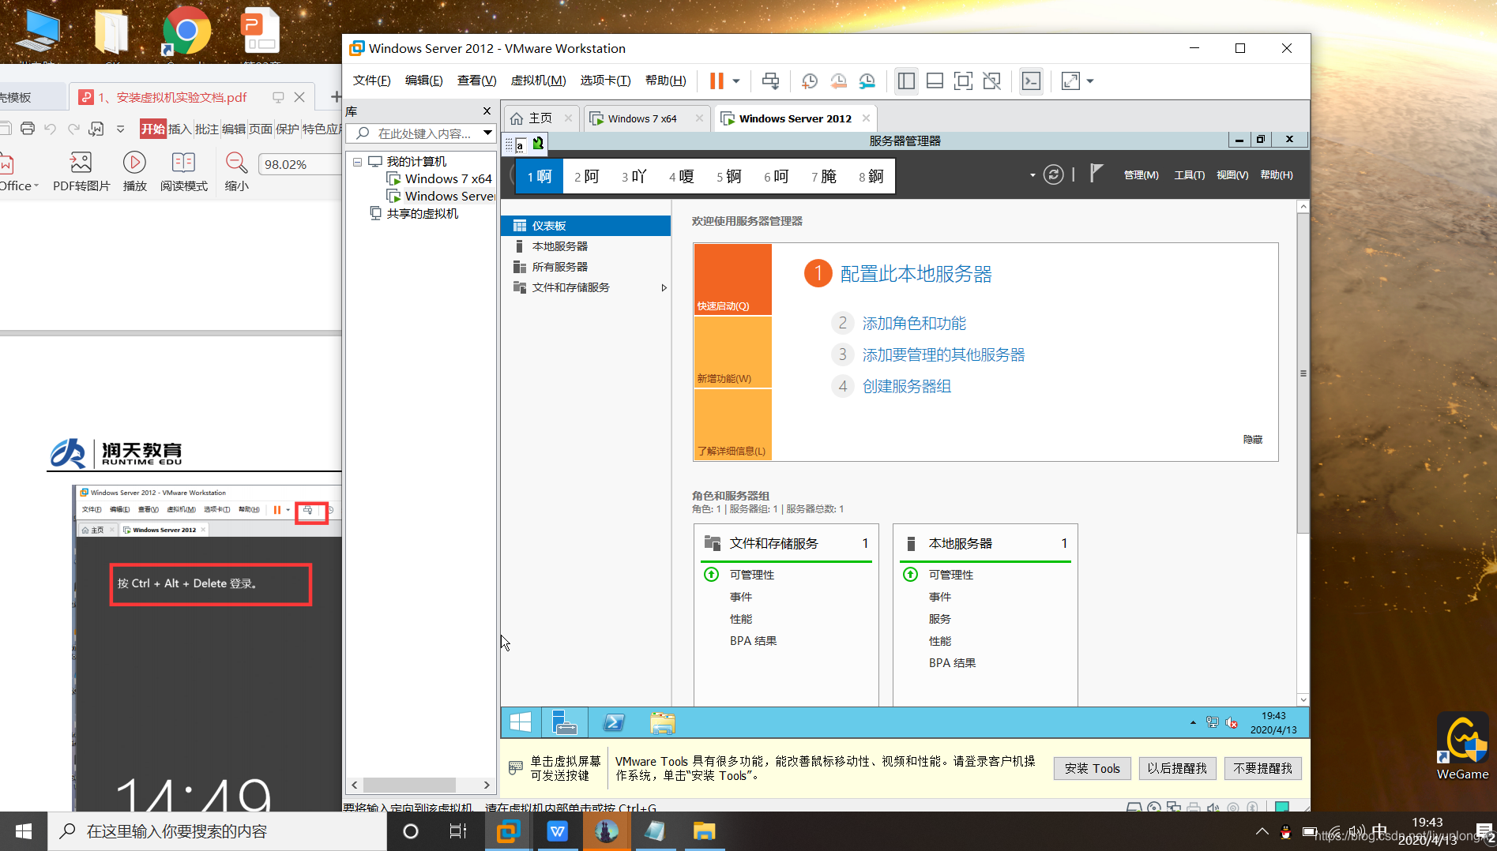The image size is (1497, 851).
Task: Switch to the 主页 home tab
Action: (540, 118)
